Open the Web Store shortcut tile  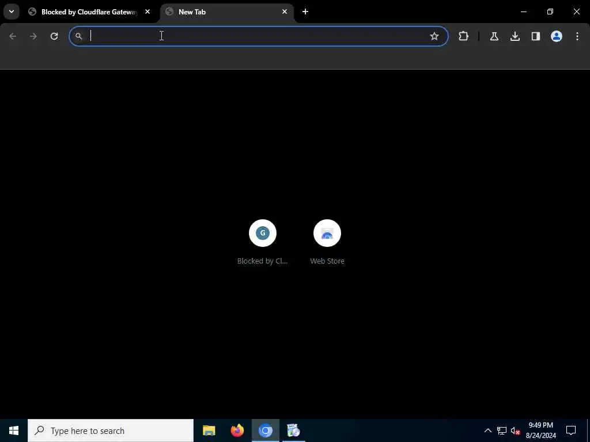coord(327,242)
